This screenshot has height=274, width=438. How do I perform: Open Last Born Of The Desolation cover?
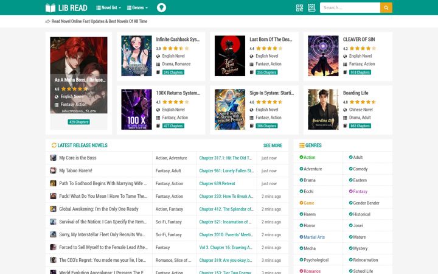click(x=229, y=55)
